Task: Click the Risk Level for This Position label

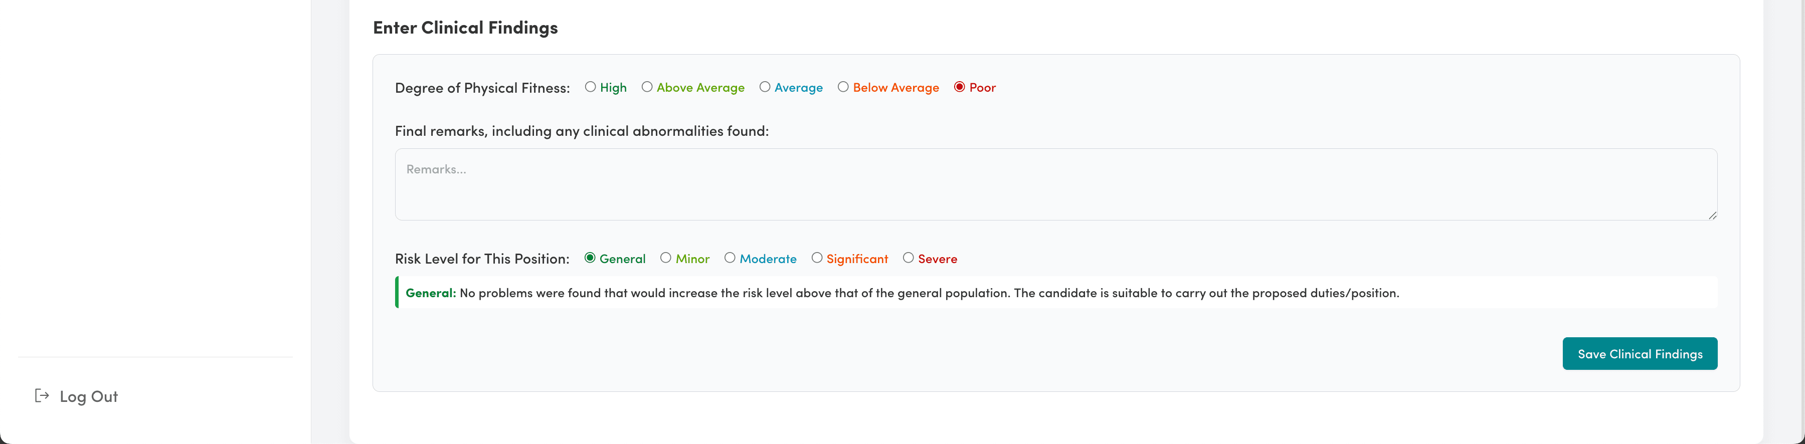Action: tap(482, 259)
